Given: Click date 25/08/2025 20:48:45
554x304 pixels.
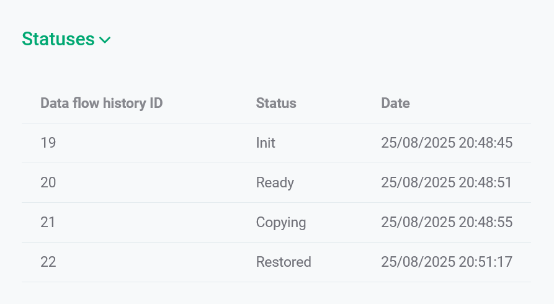Looking at the screenshot, I should click(x=447, y=143).
